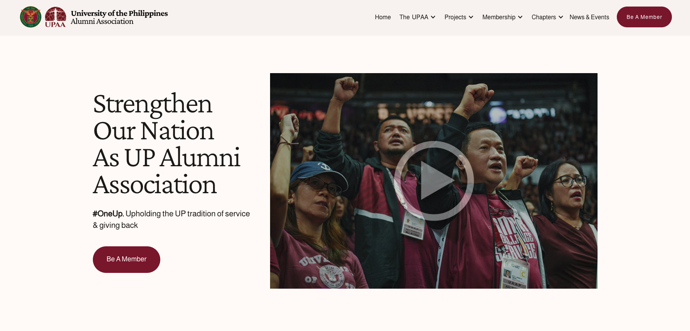Image resolution: width=690 pixels, height=331 pixels.
Task: Expand the Membership navigation dropdown
Action: coord(520,17)
